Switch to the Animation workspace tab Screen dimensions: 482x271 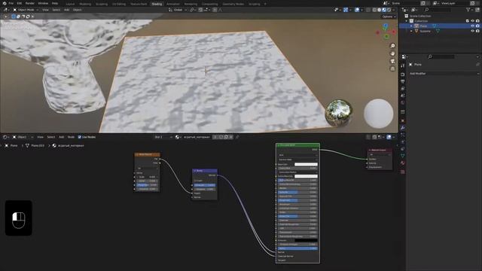click(172, 4)
